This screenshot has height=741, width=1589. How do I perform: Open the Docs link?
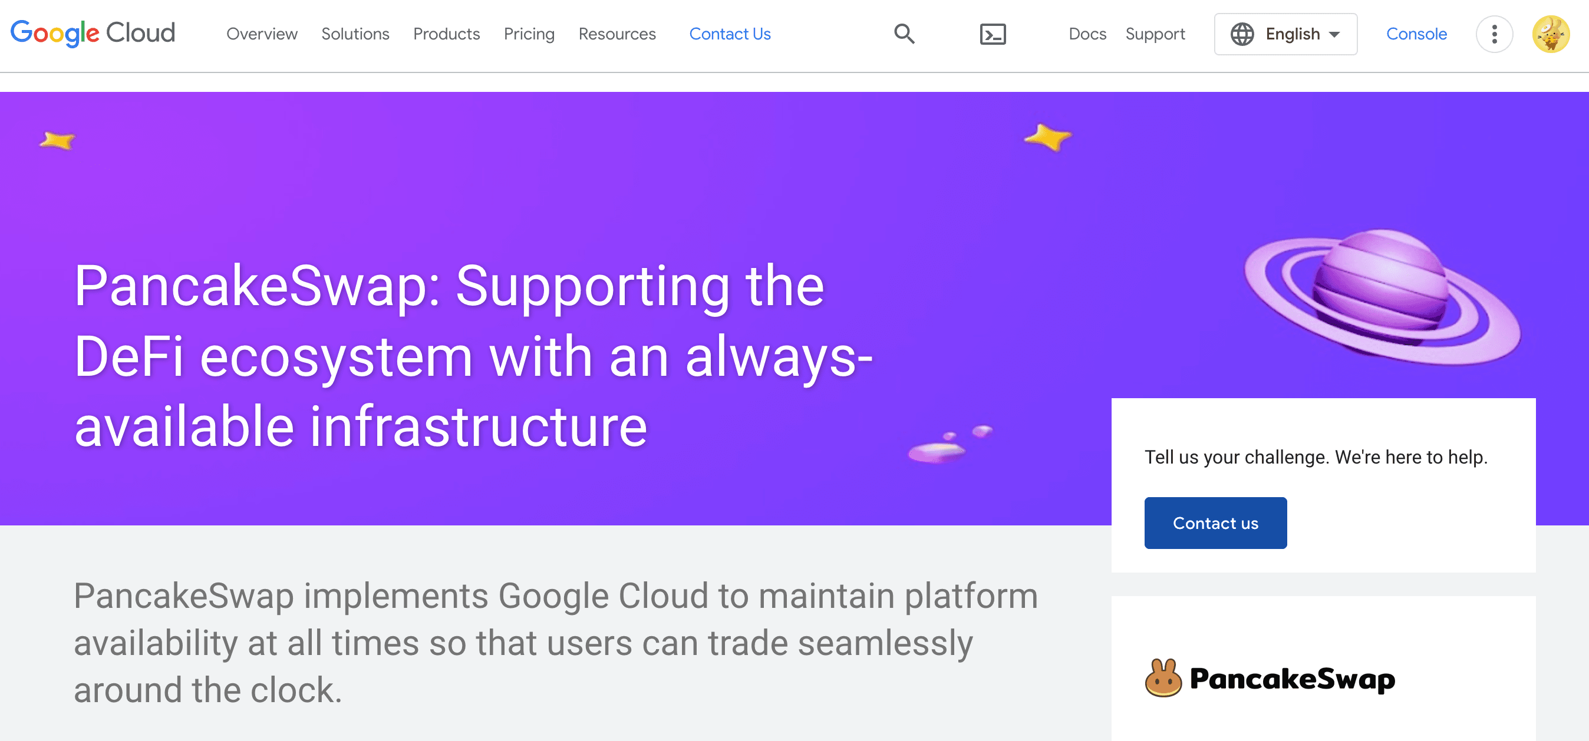(x=1087, y=34)
